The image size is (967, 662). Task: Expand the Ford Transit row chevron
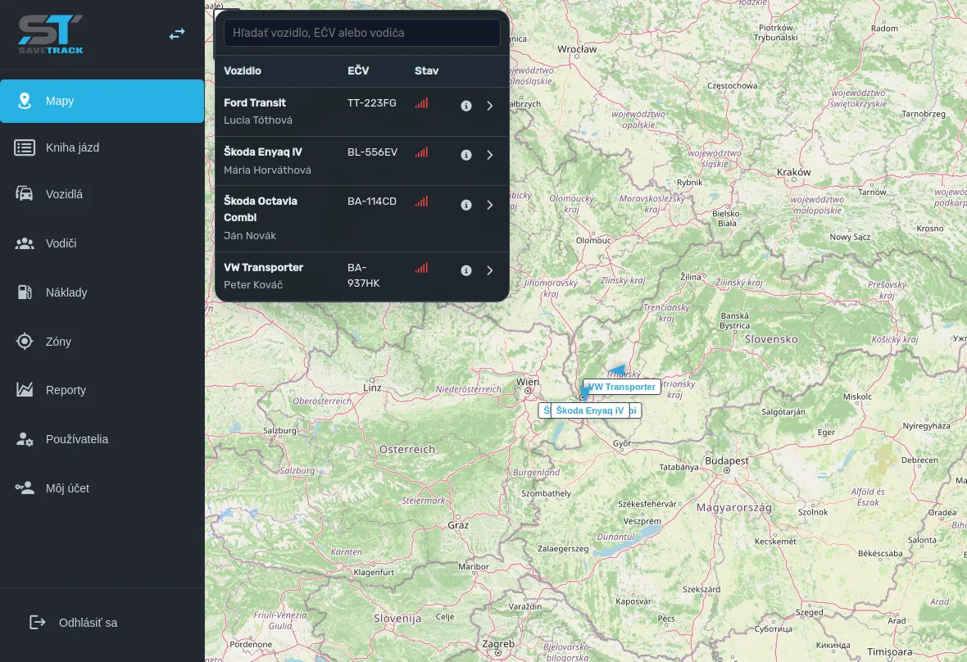490,106
